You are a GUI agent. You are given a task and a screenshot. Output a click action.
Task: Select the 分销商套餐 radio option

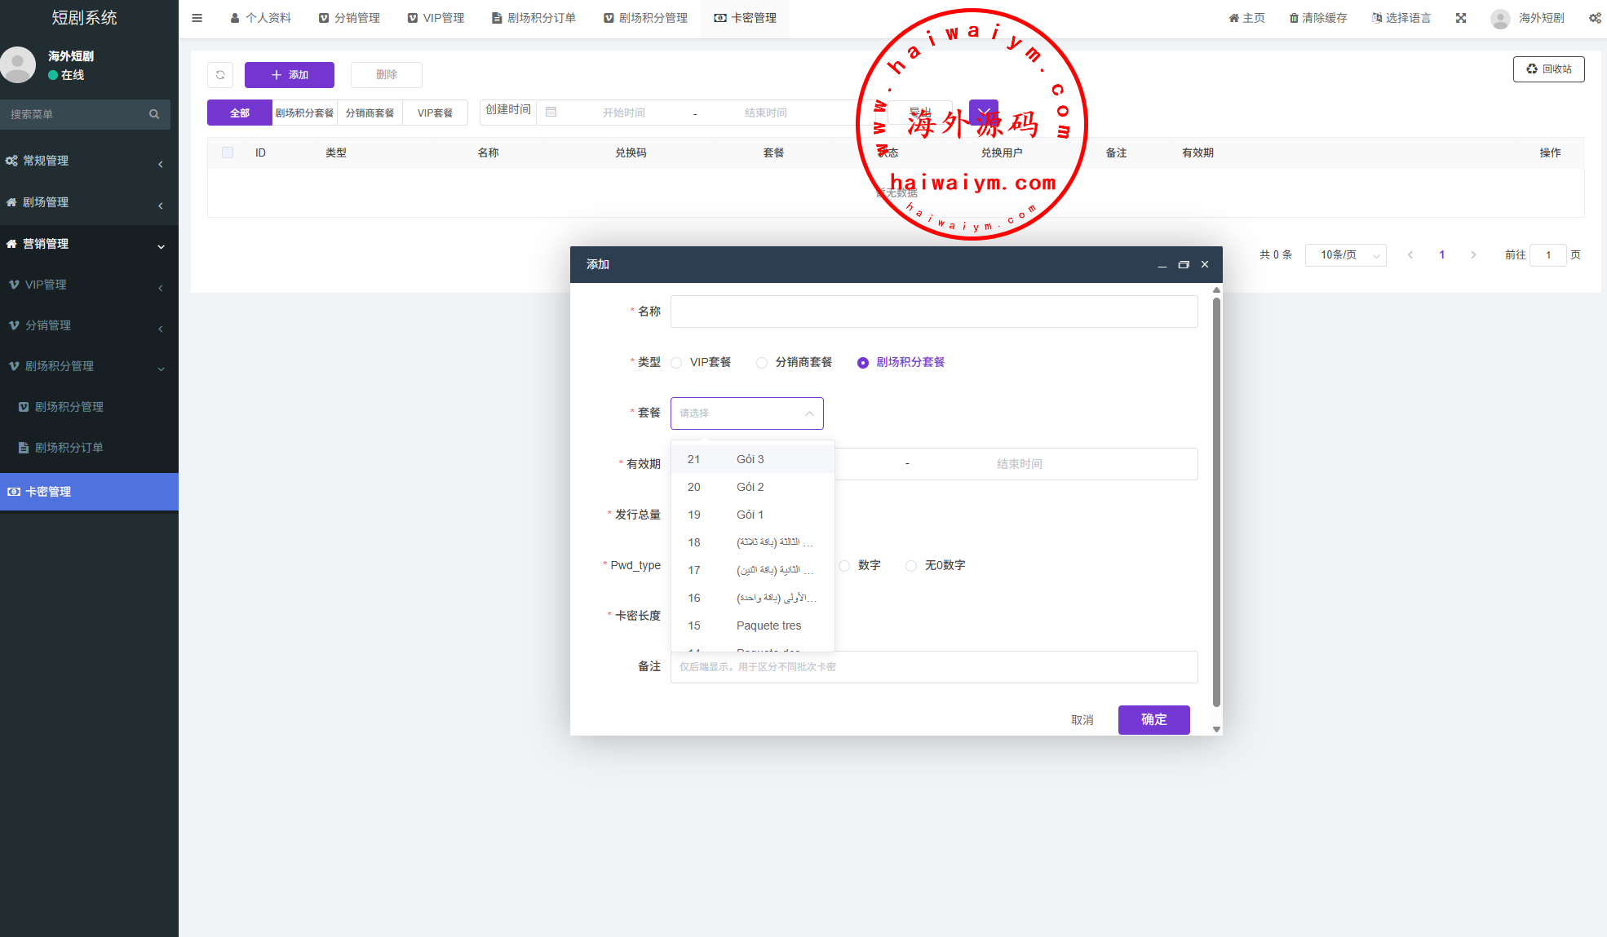(761, 363)
